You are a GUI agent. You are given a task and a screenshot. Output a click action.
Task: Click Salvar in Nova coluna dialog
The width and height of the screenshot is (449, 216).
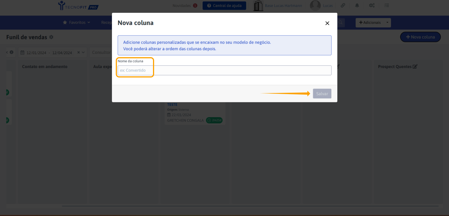[x=322, y=94]
